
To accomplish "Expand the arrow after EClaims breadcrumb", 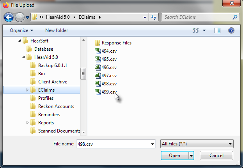I will click(x=99, y=17).
